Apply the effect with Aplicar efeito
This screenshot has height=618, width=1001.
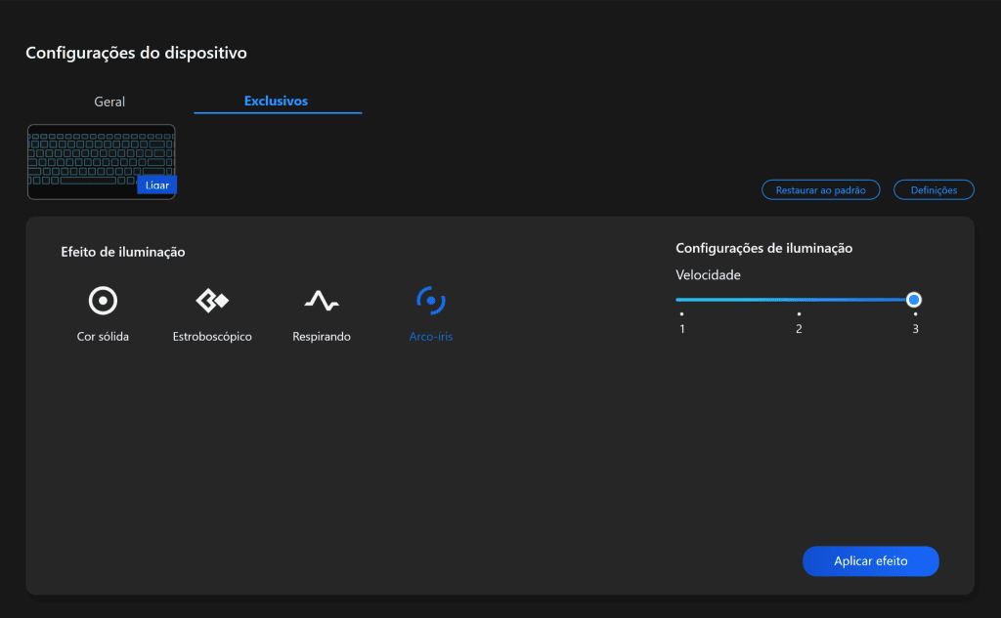[870, 561]
